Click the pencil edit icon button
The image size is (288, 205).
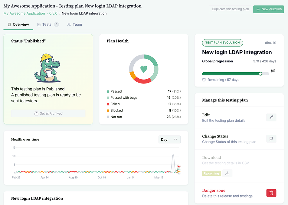[271, 117]
